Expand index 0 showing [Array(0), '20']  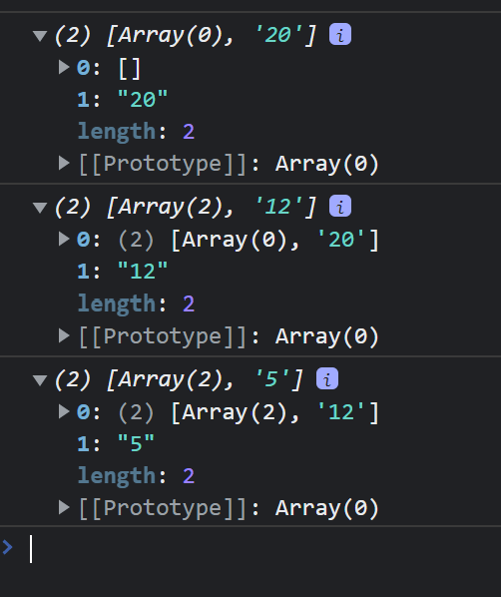tap(64, 240)
